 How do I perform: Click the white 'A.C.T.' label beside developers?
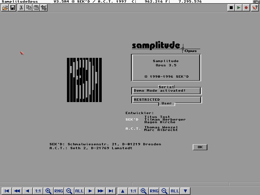[133, 128]
